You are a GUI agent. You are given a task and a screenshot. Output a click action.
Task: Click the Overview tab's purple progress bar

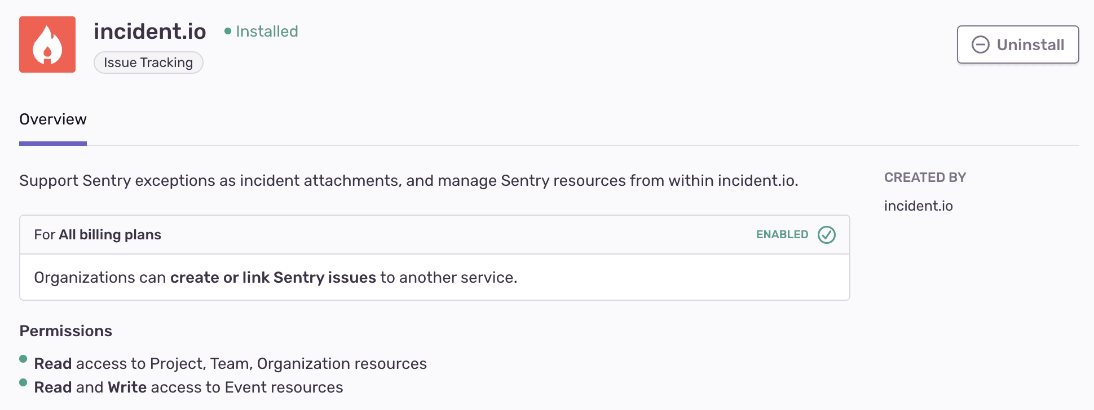pos(53,144)
